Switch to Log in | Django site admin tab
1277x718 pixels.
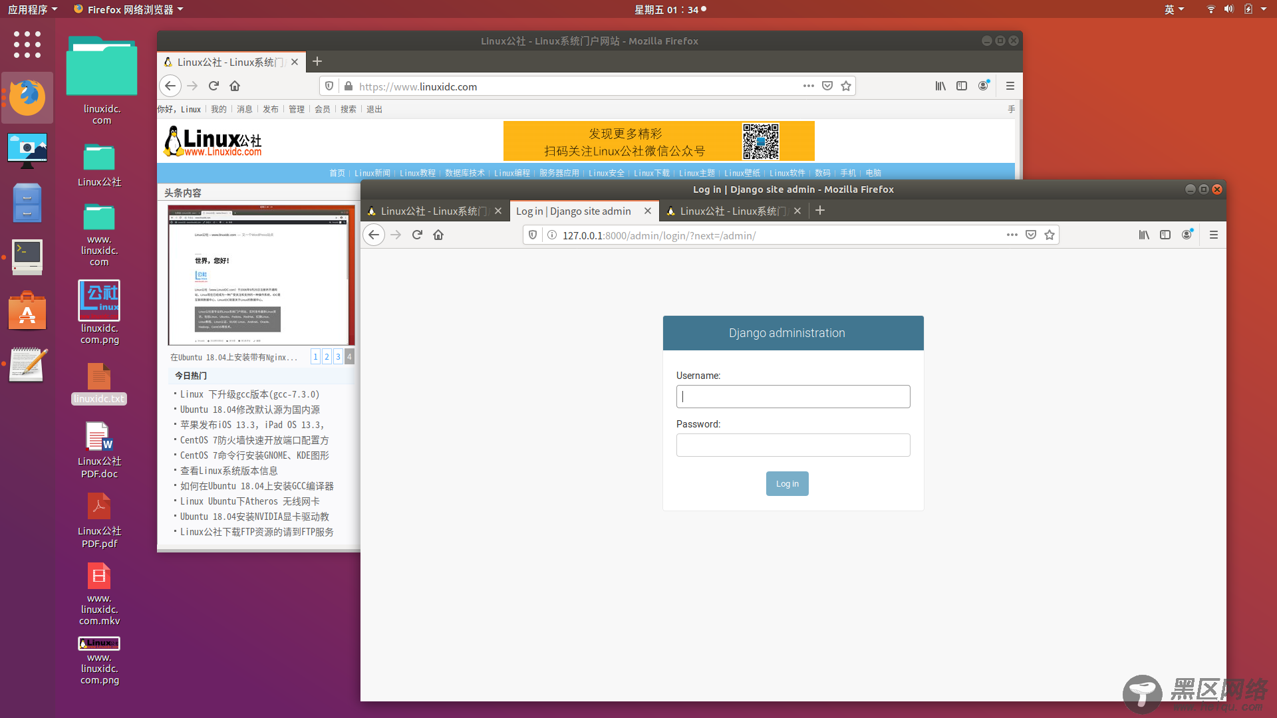coord(573,211)
